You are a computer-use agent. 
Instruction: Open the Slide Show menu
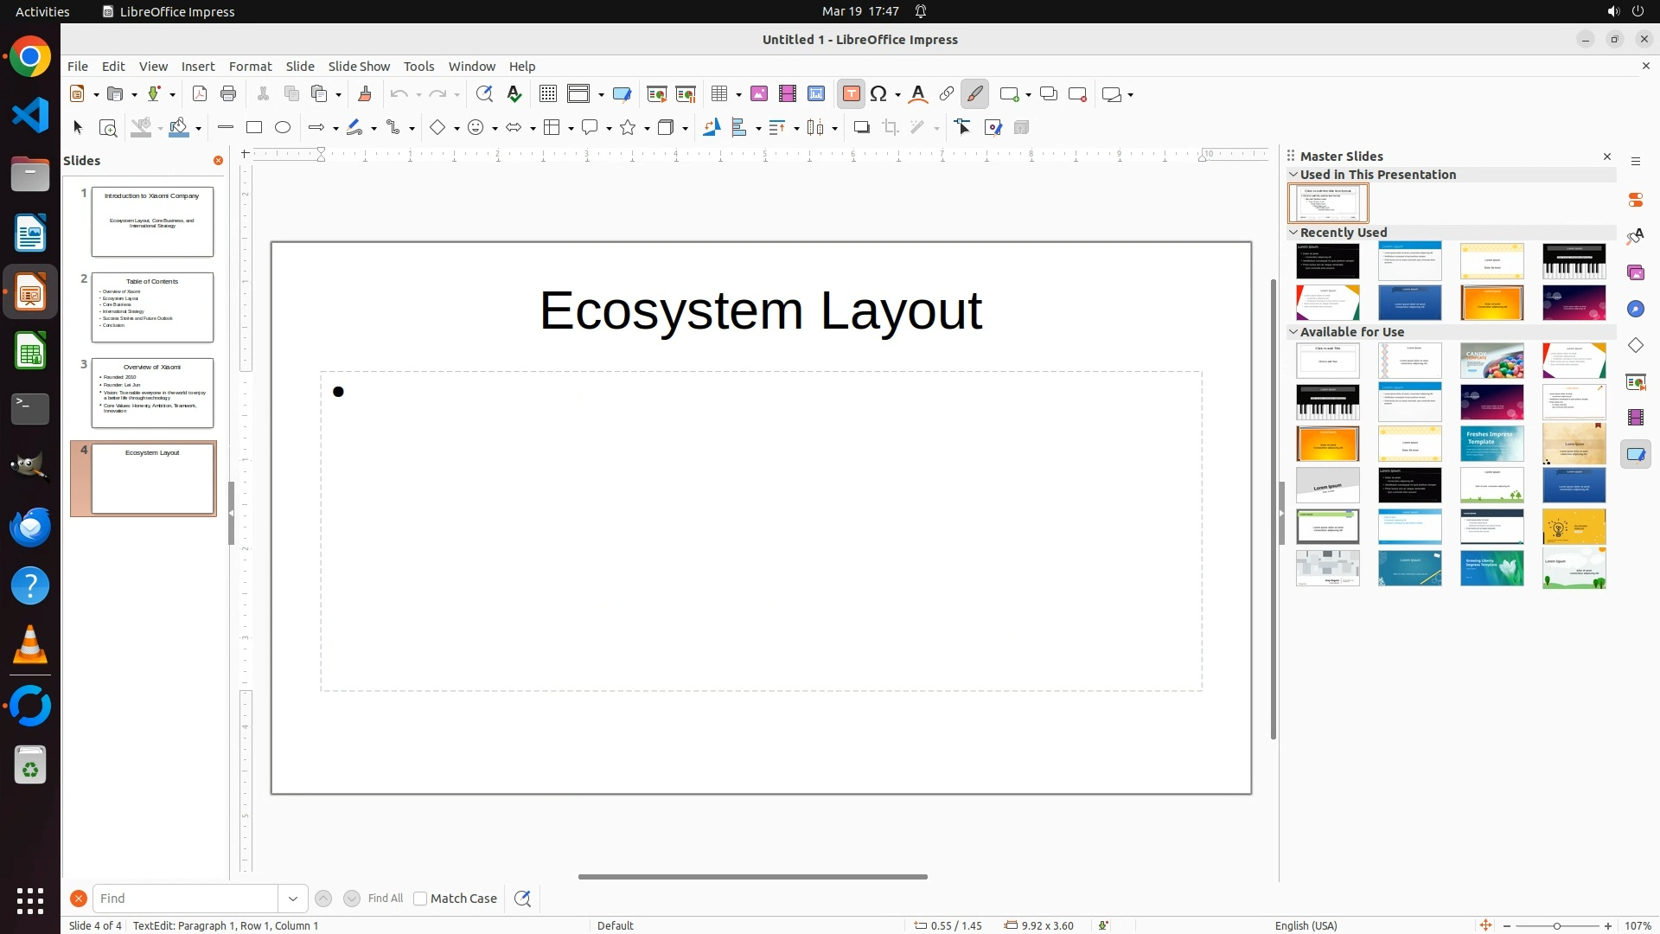click(359, 67)
